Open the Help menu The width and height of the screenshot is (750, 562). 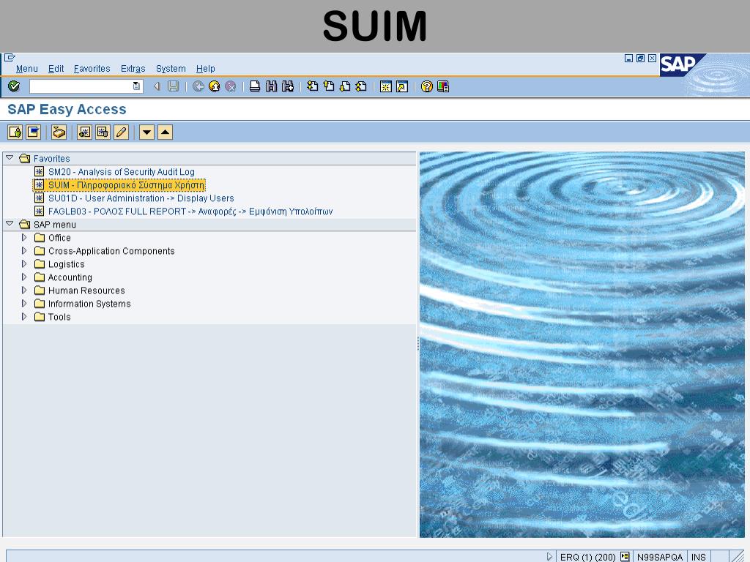coord(206,69)
